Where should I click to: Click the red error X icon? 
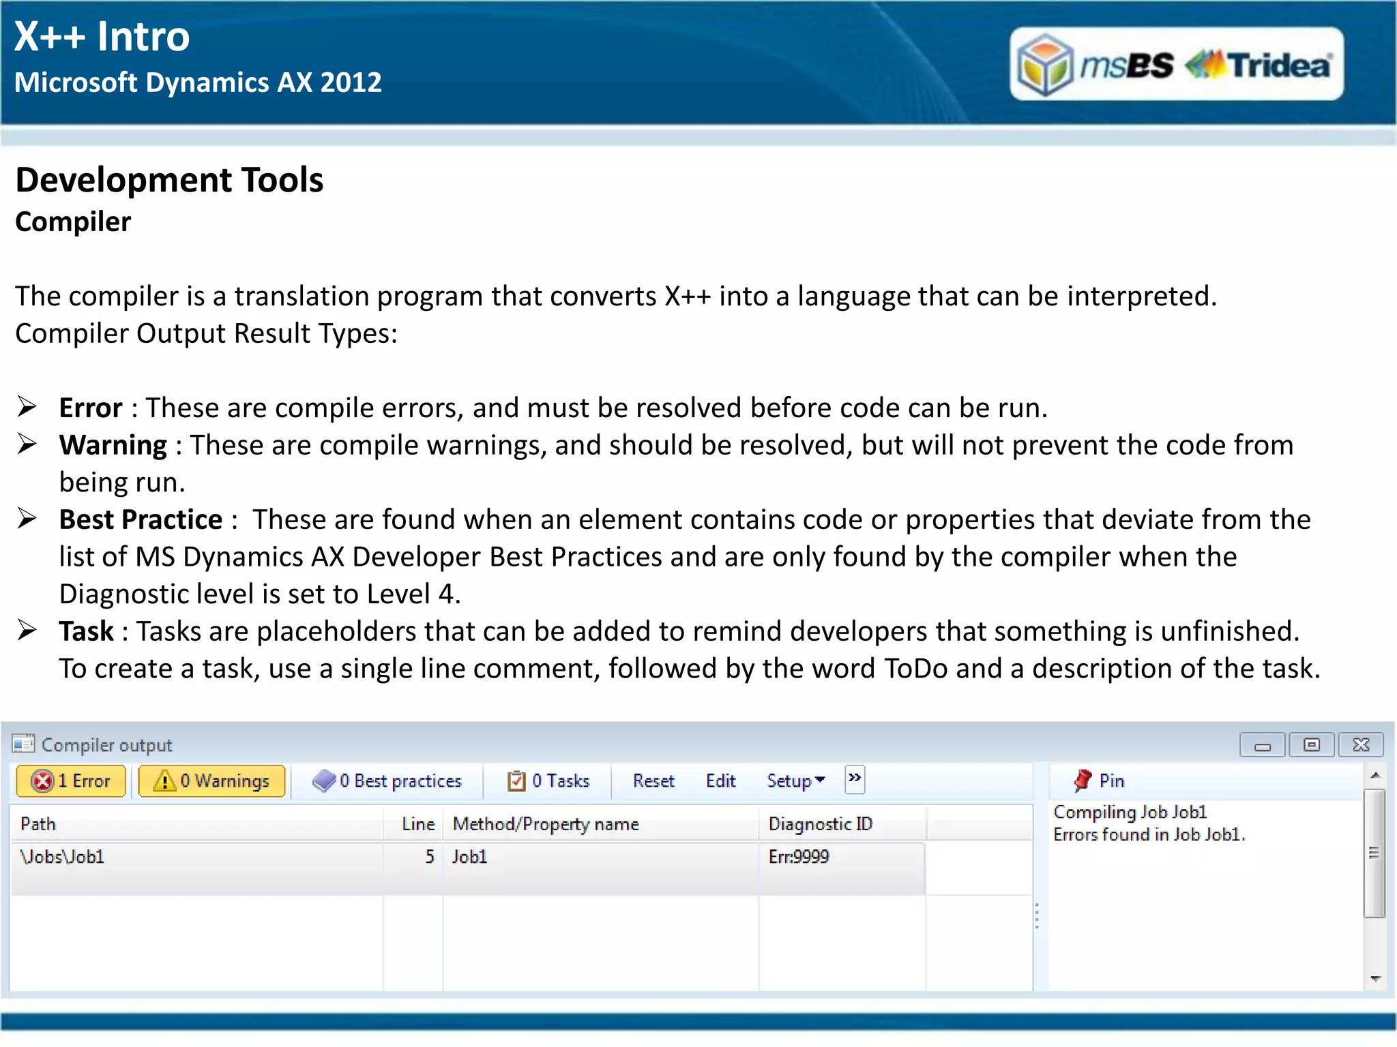click(x=43, y=780)
